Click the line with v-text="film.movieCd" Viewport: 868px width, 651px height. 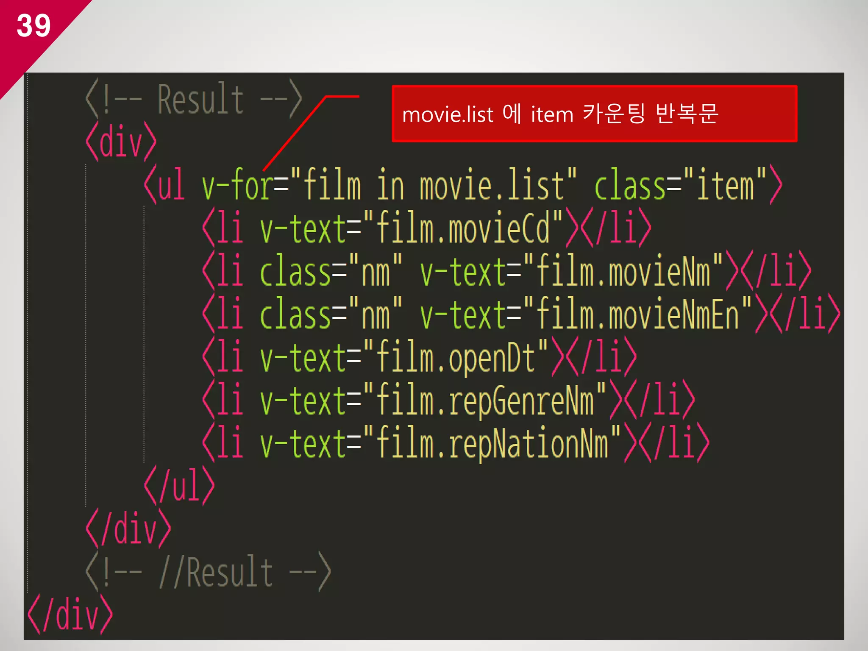[x=427, y=228]
